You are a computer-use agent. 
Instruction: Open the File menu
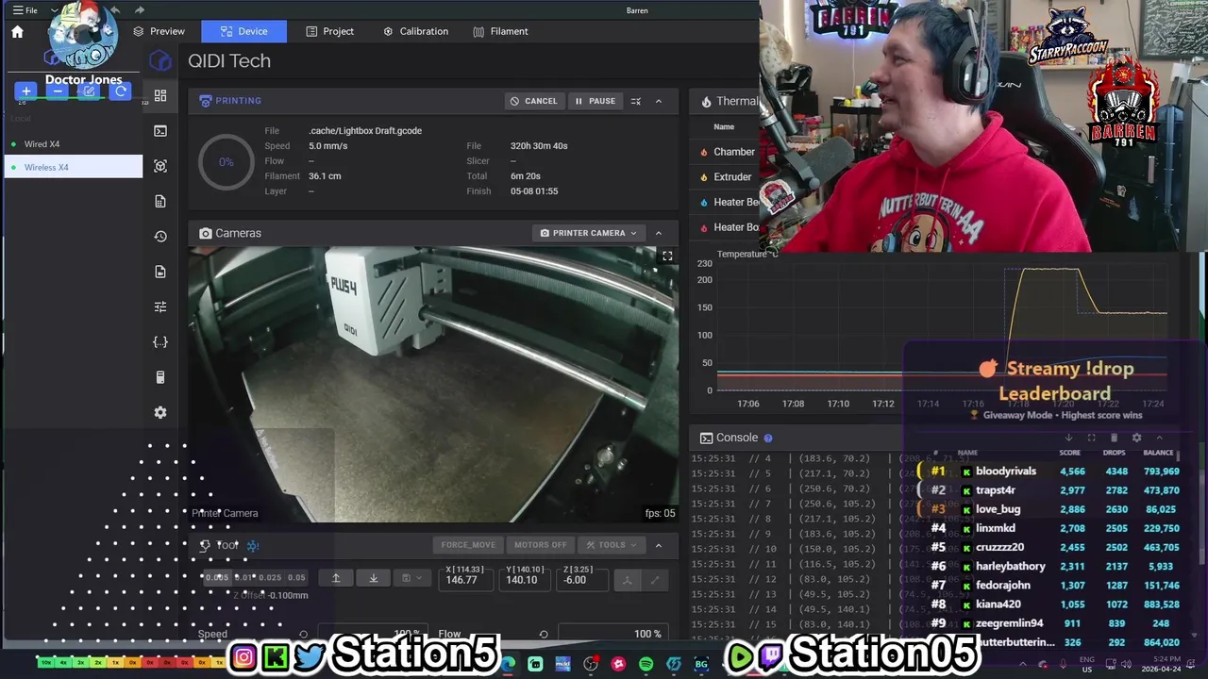(x=25, y=10)
